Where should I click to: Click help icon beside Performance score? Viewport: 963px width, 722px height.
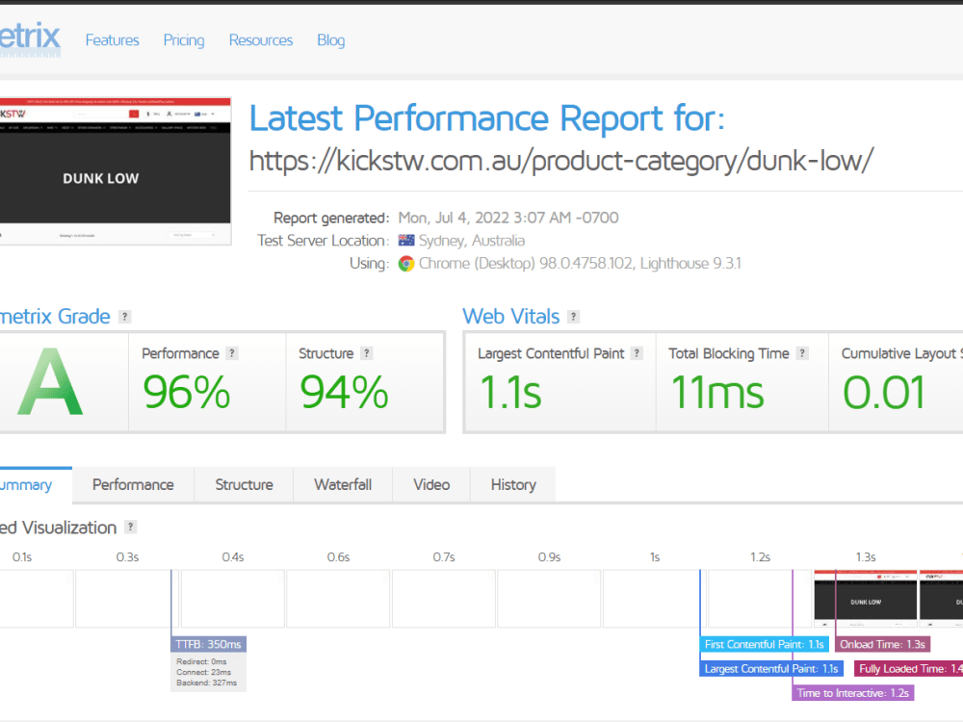[231, 353]
